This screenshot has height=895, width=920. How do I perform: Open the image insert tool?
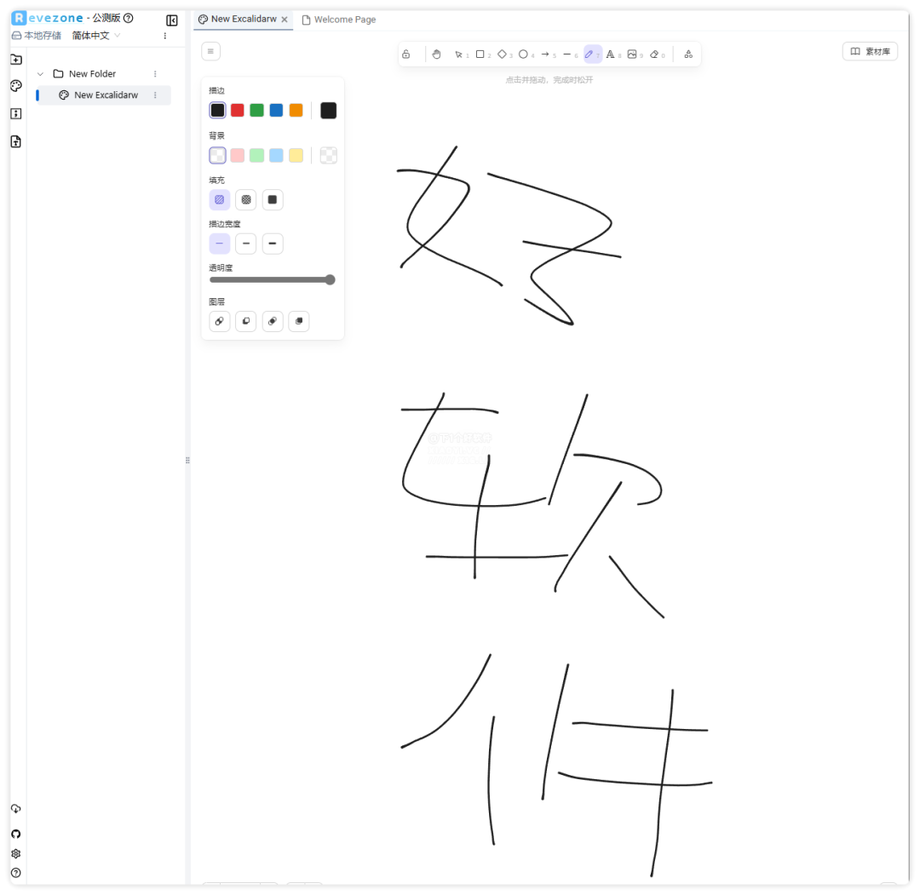(x=634, y=54)
